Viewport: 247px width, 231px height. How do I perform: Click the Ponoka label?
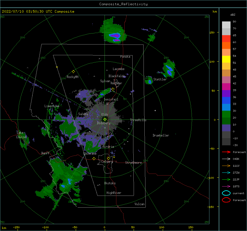coord(125,57)
